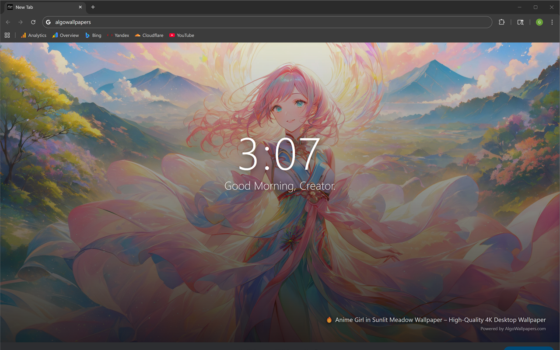Click the forward navigation arrow
560x350 pixels.
coord(20,22)
